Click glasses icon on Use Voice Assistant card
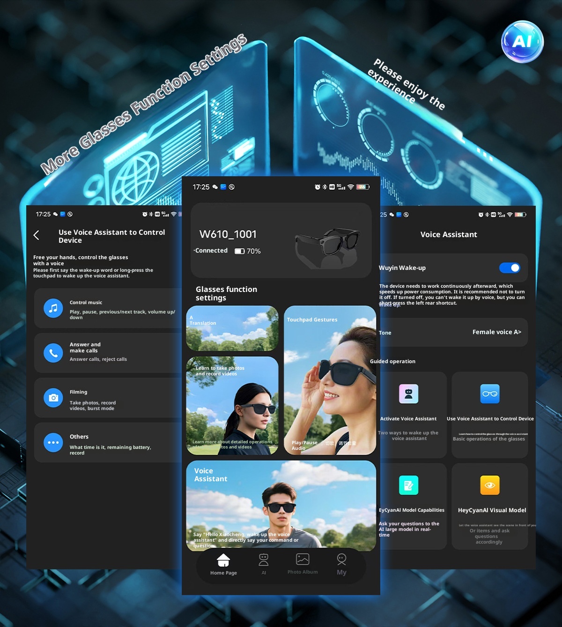The image size is (562, 627). [x=490, y=394]
